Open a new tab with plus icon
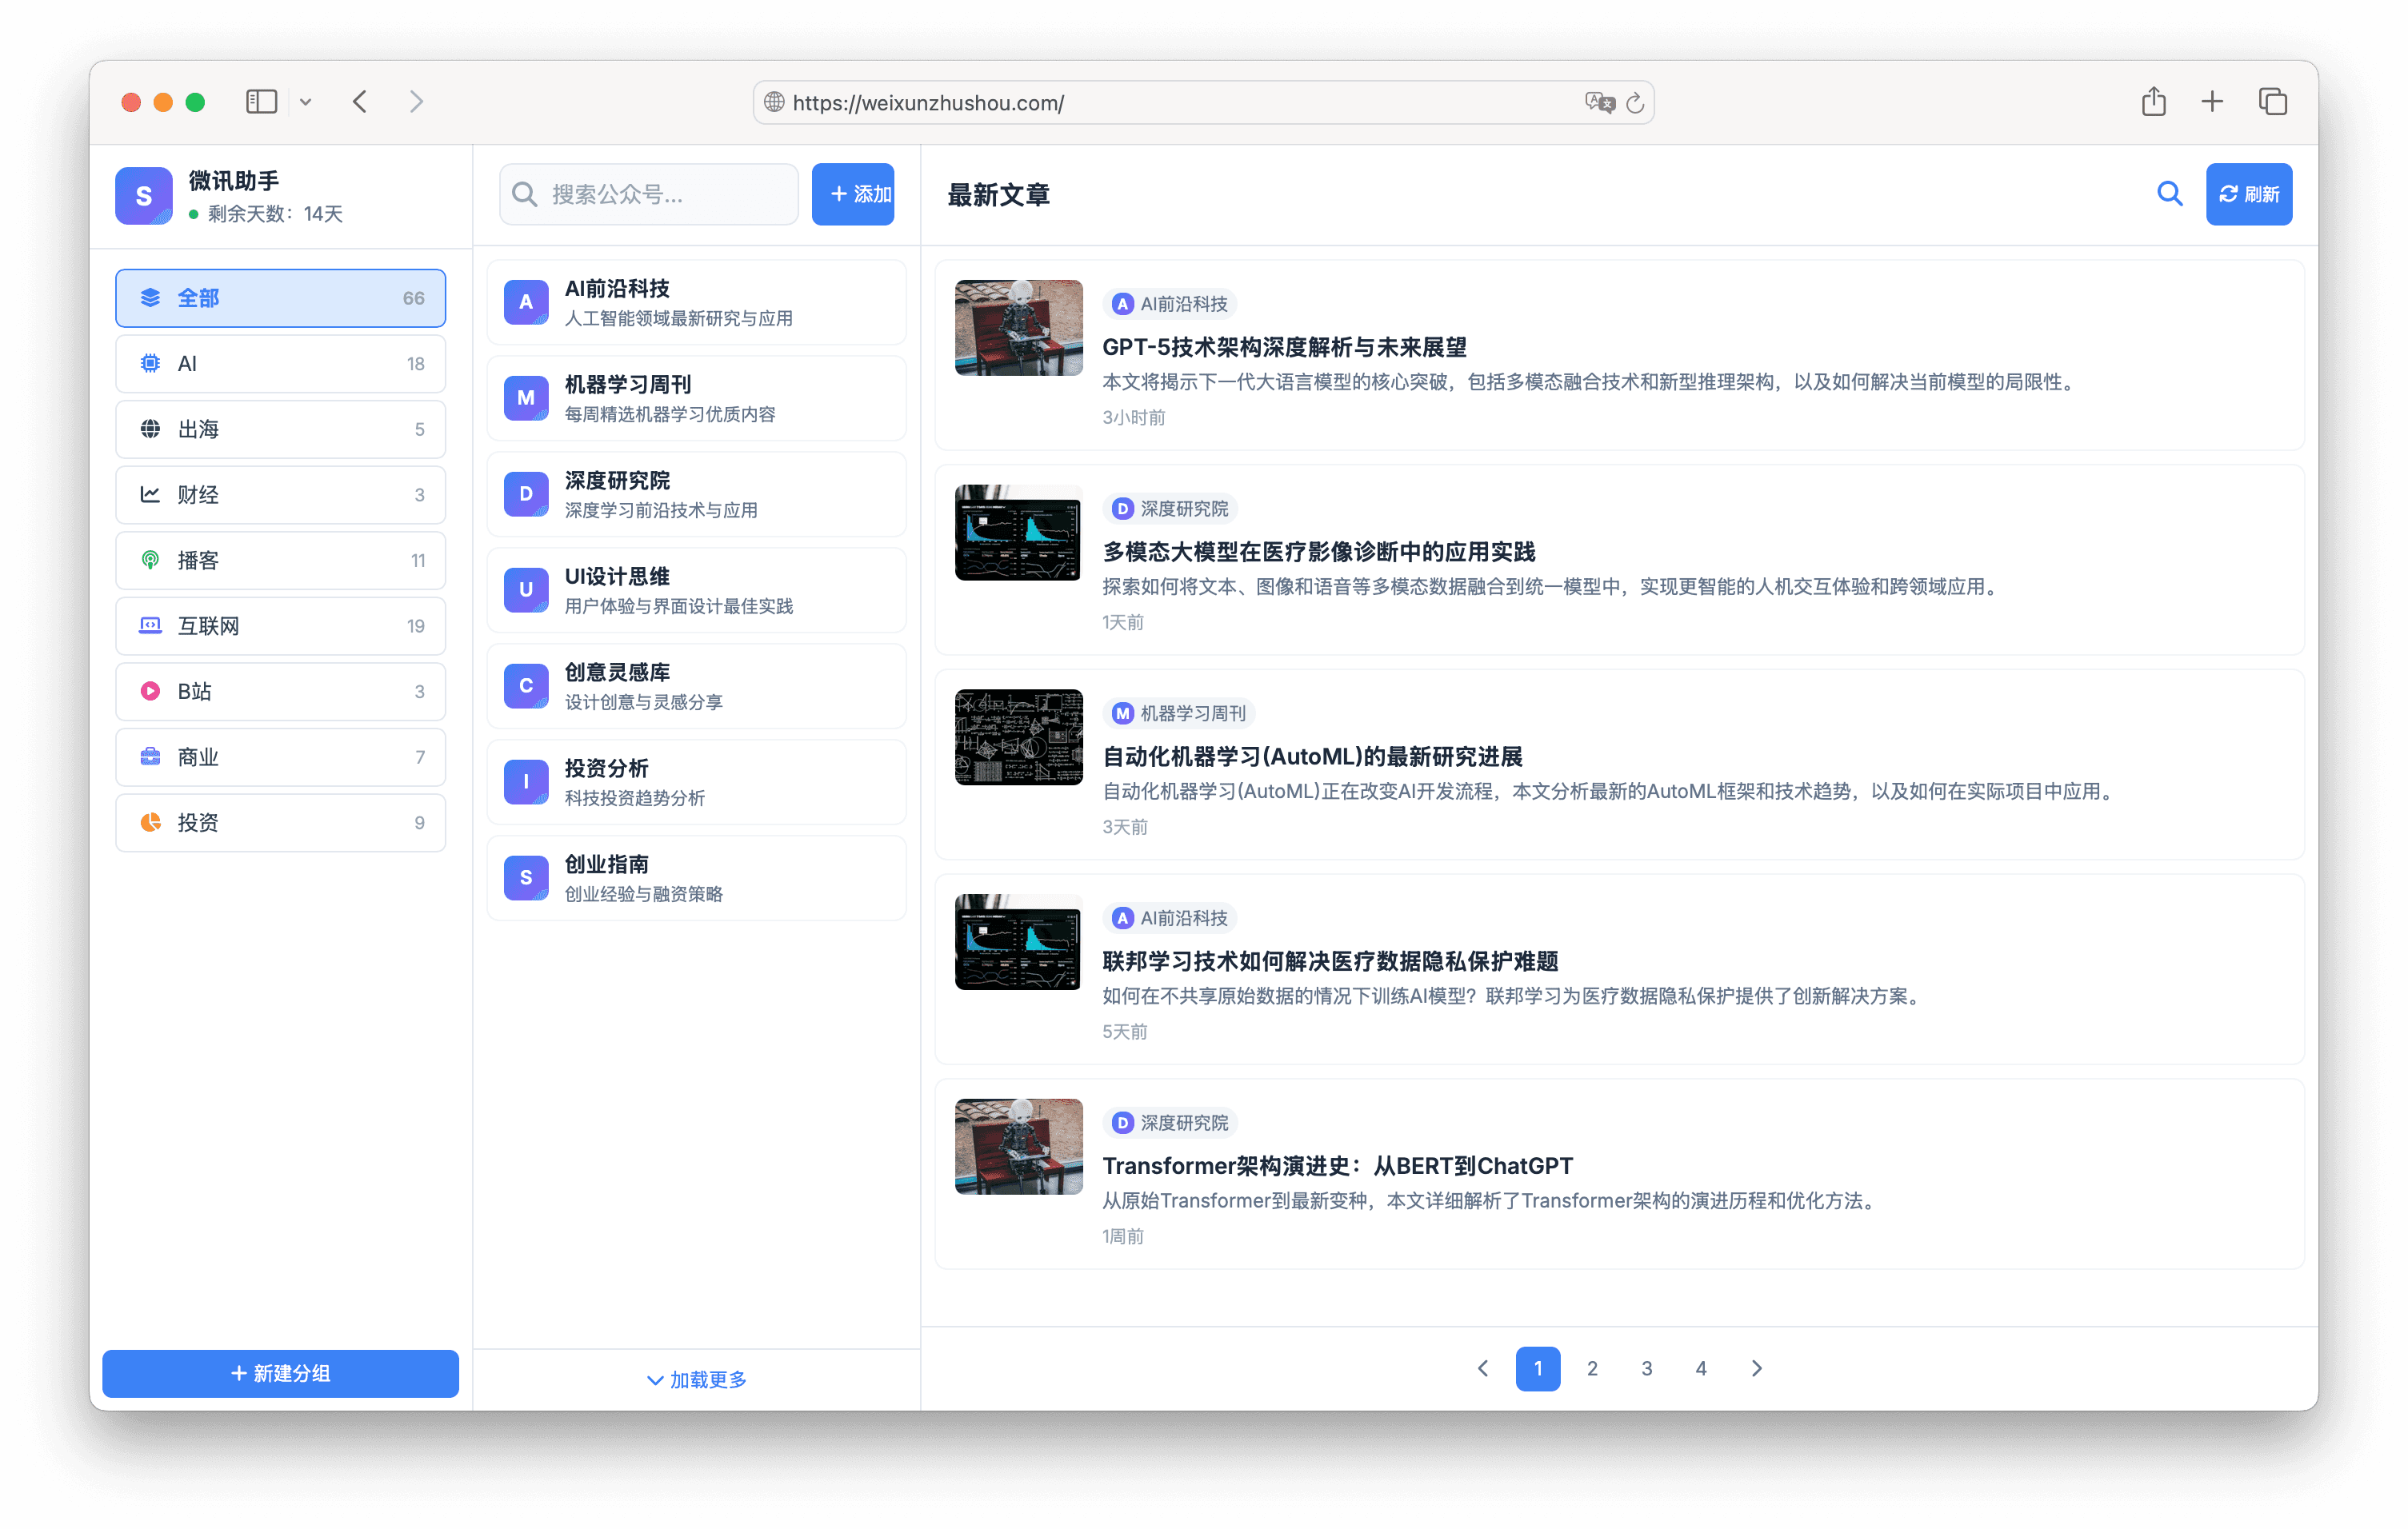The image size is (2408, 1529). [x=2212, y=101]
